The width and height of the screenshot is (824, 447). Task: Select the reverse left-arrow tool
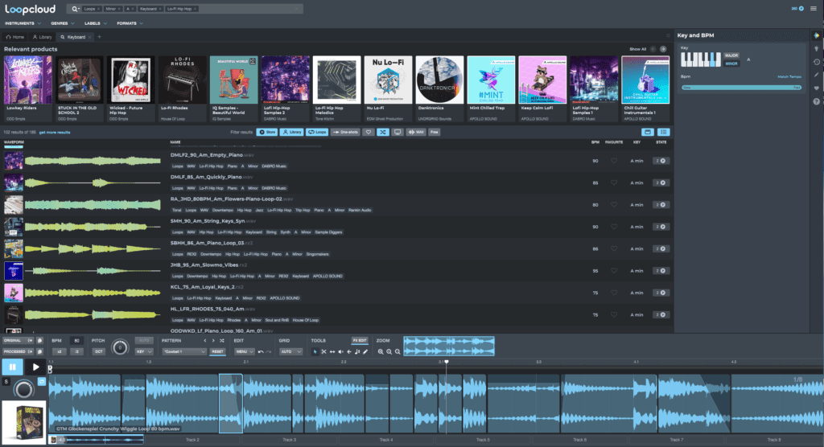(349, 352)
